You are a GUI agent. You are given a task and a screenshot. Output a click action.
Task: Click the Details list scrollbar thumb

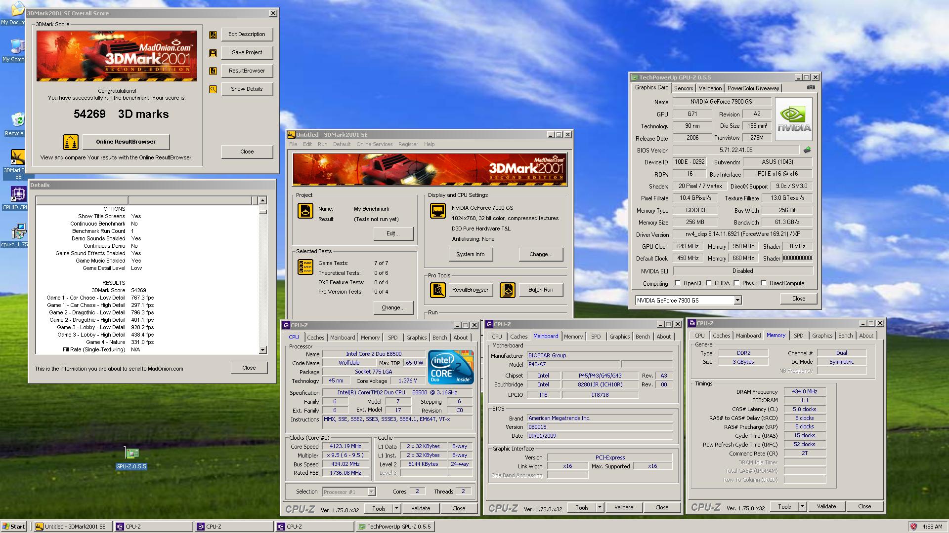click(x=262, y=212)
